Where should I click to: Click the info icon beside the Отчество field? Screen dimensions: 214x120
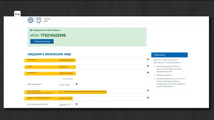coord(148,73)
